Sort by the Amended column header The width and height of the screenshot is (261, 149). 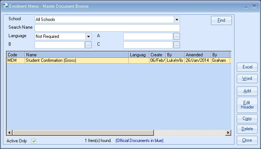pos(197,55)
